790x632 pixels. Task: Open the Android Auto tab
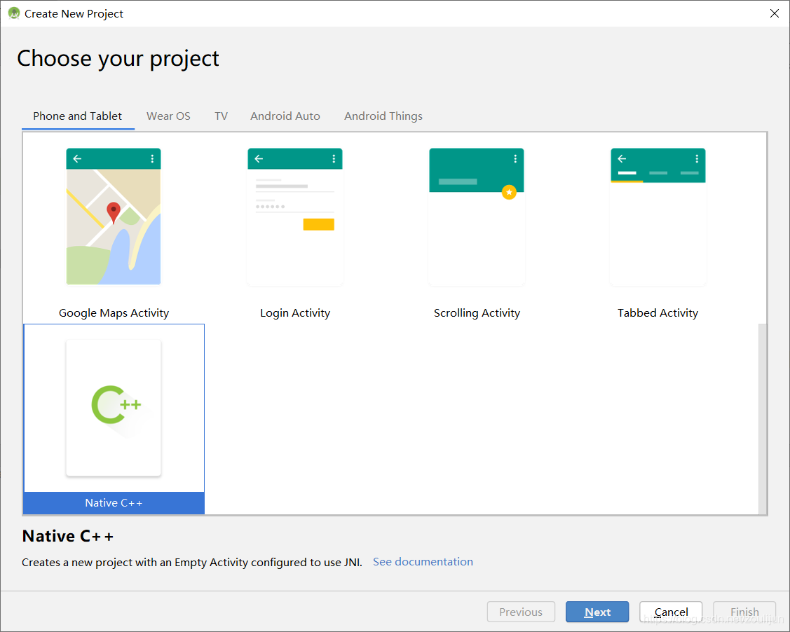click(x=285, y=116)
